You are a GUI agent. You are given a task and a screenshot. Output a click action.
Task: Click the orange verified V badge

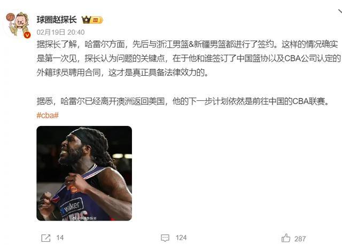click(x=27, y=35)
